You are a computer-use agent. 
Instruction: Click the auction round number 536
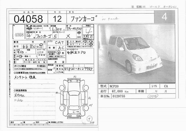click(x=139, y=7)
